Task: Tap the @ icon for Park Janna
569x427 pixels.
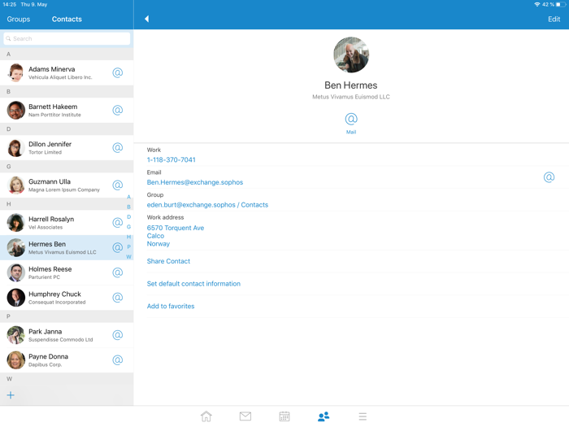Action: point(117,335)
